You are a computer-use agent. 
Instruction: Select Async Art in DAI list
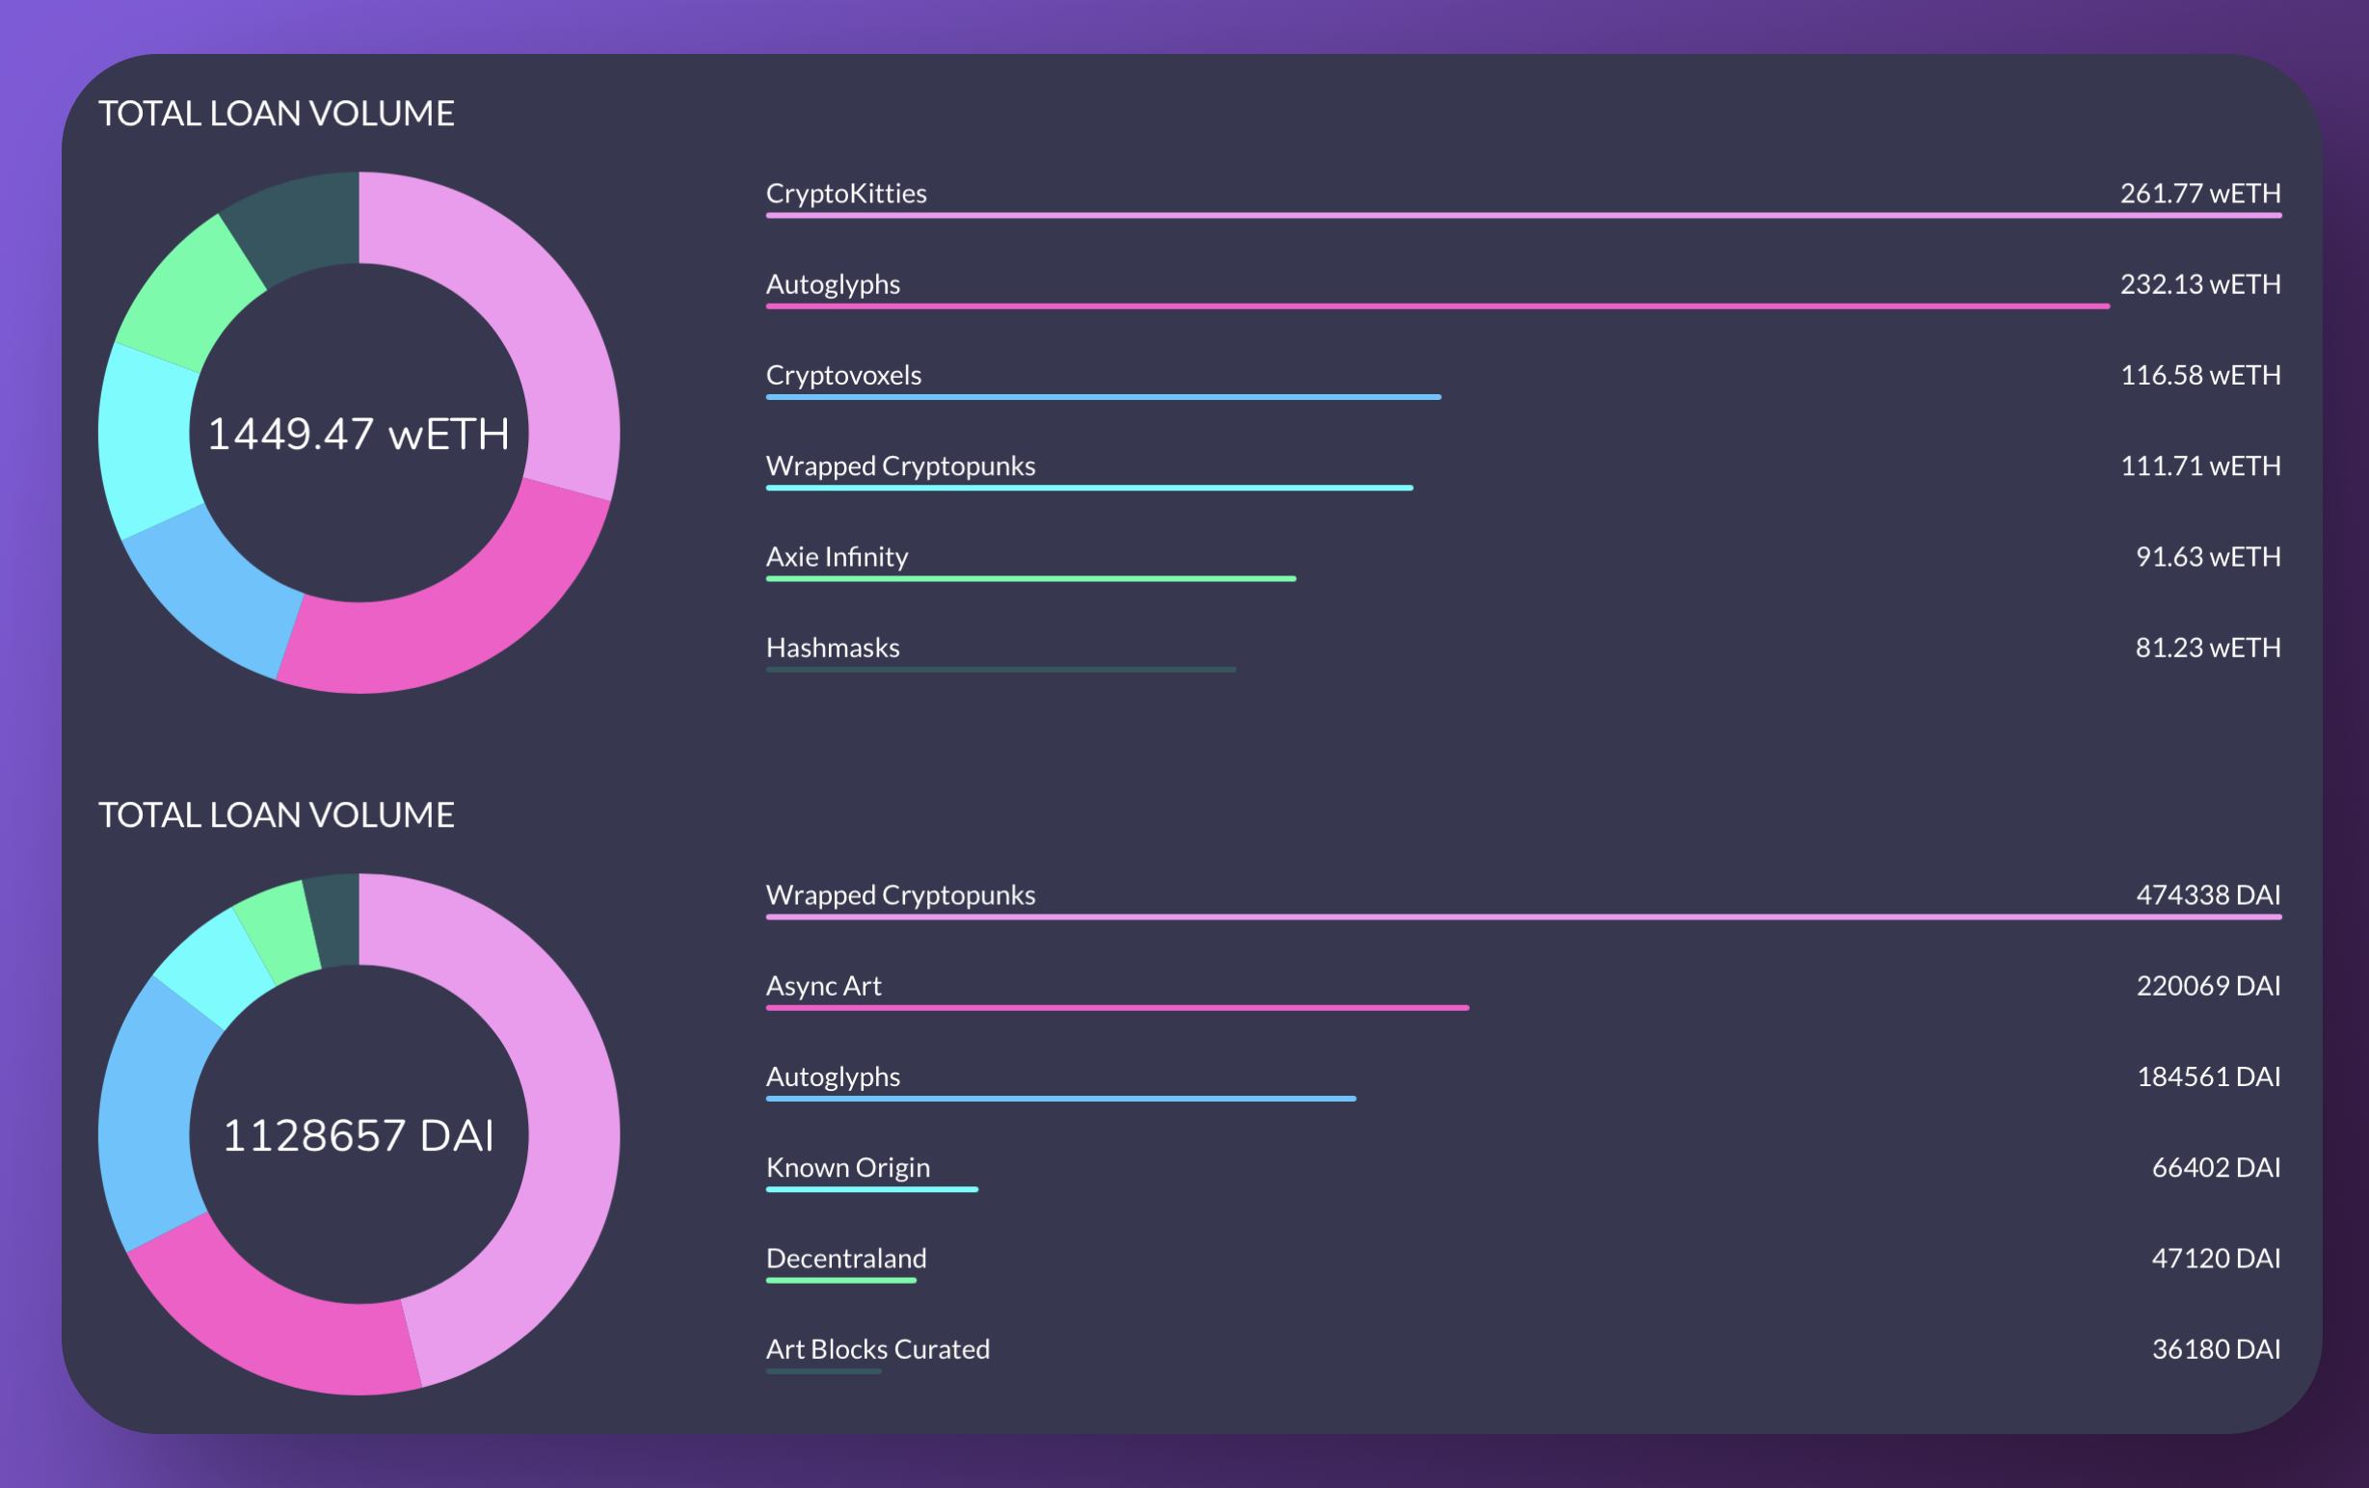click(823, 986)
